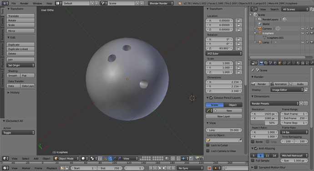Click the Lens 35.000 field
The image size is (314, 171).
[x=224, y=130]
